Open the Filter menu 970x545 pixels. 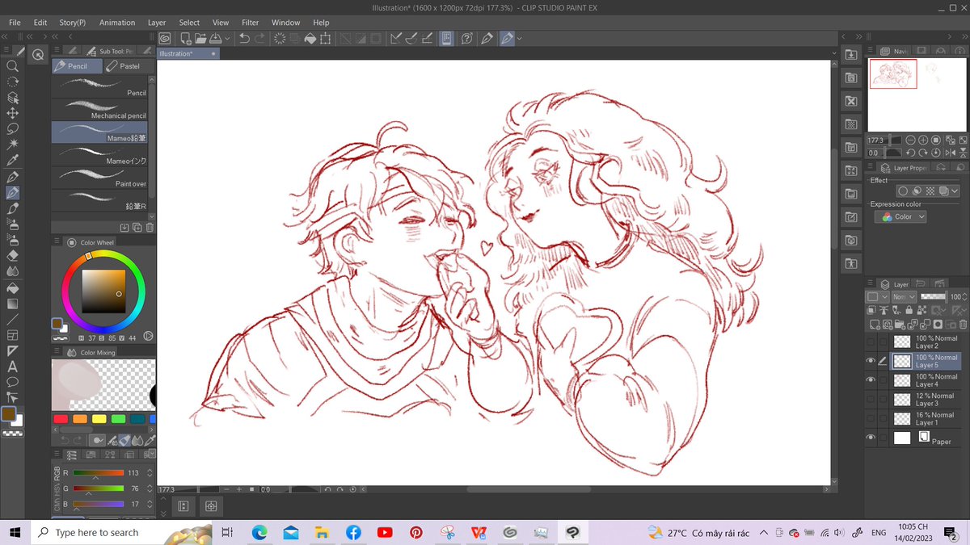[x=251, y=23]
